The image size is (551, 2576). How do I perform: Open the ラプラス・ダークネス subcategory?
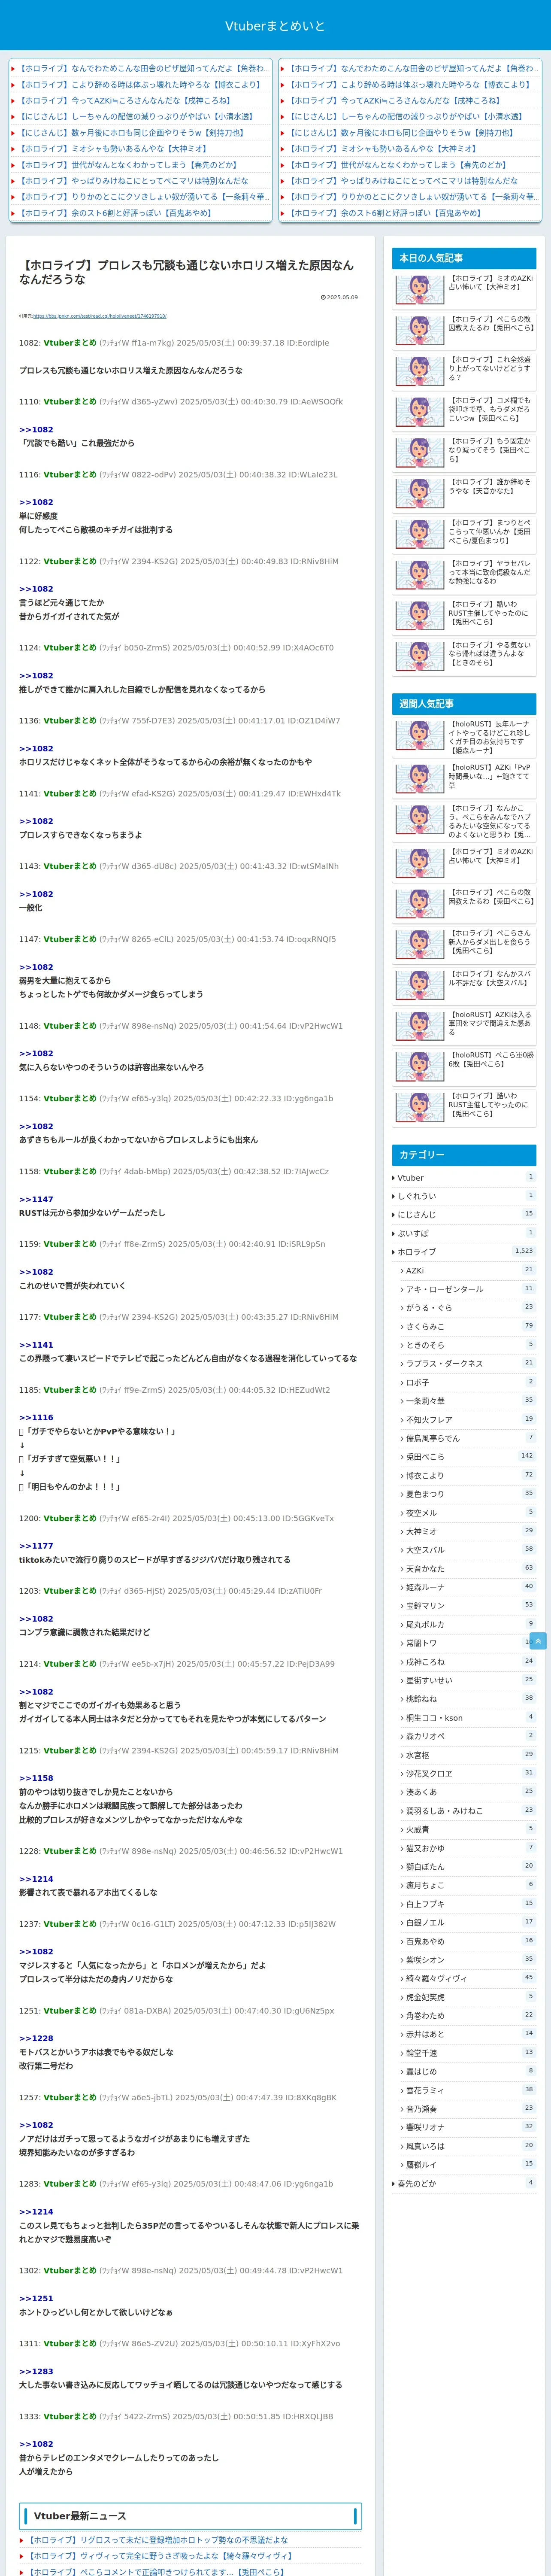pyautogui.click(x=468, y=1364)
